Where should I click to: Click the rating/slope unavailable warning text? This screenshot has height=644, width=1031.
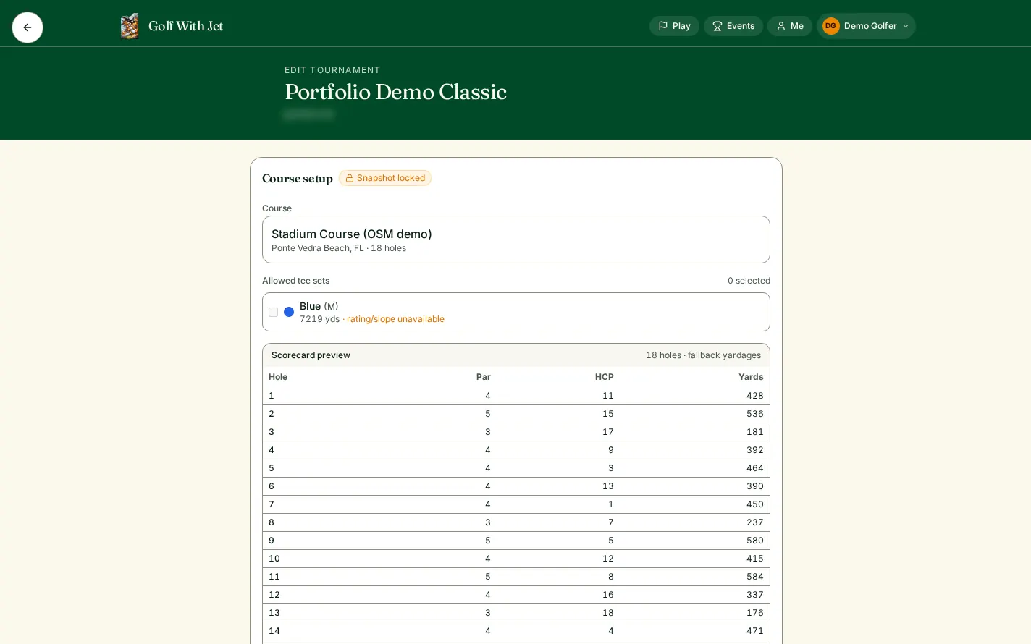click(395, 319)
